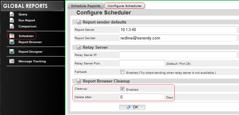This screenshot has width=239, height=115.
Task: Switch to the Schedule Reports tab
Action: click(x=86, y=6)
